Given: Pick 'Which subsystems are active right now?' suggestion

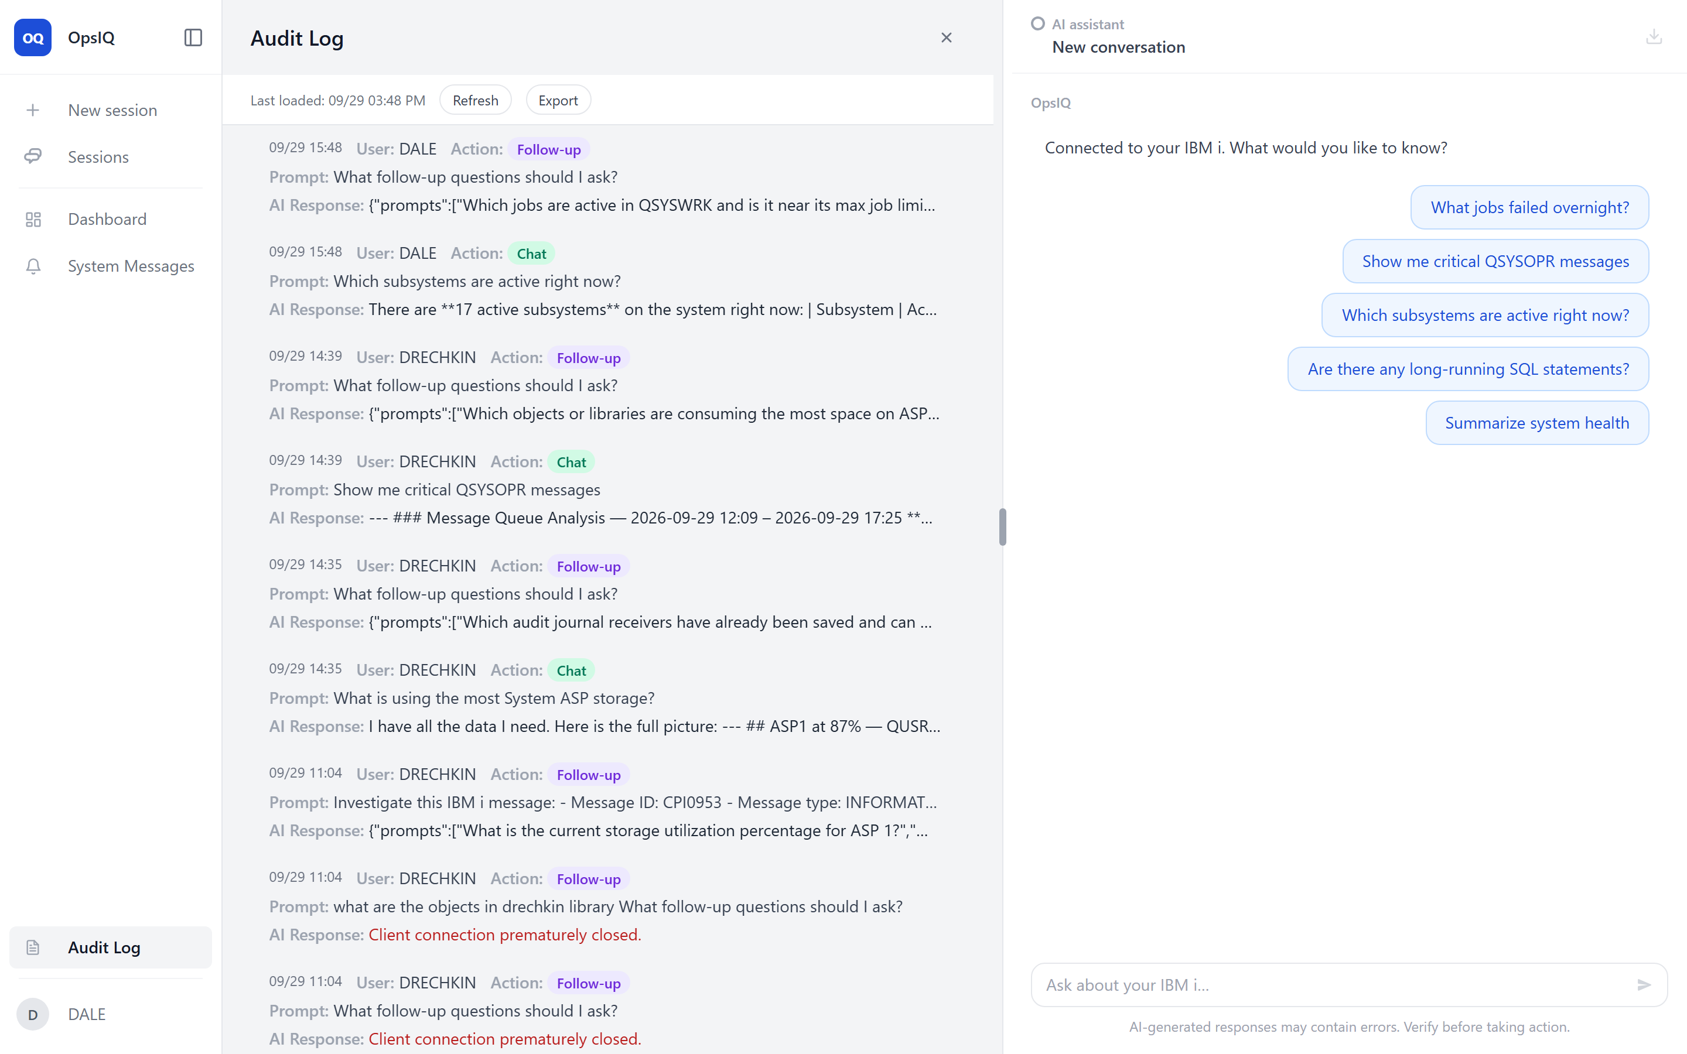Looking at the screenshot, I should [1485, 315].
